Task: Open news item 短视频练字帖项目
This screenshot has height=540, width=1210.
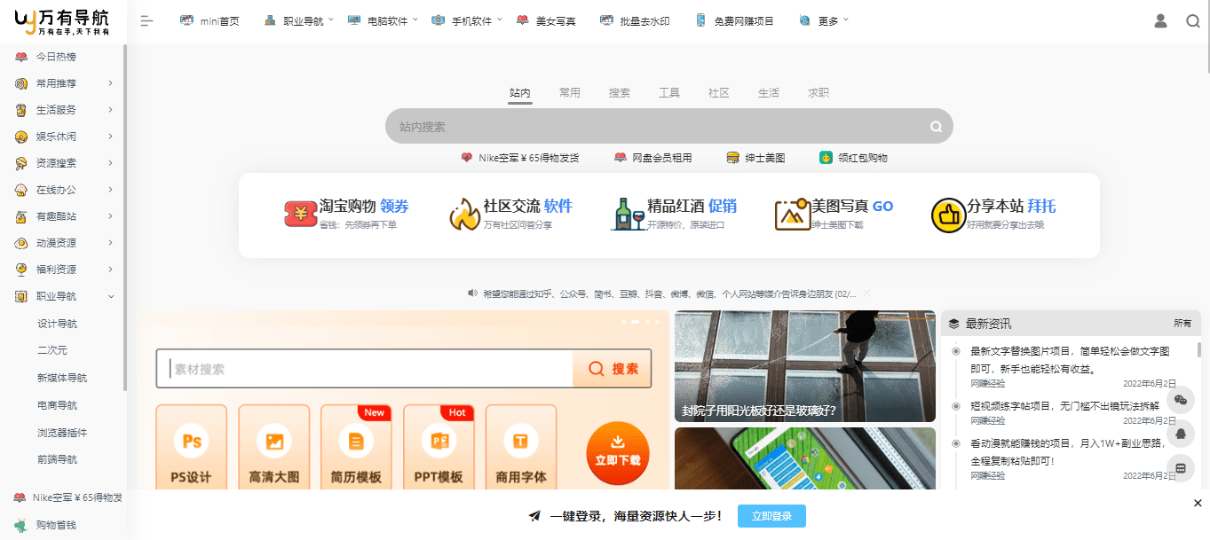Action: [x=1064, y=405]
